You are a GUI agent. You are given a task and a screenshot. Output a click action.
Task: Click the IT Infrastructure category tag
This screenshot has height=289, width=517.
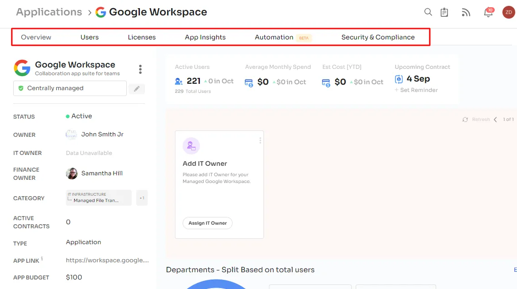(99, 197)
